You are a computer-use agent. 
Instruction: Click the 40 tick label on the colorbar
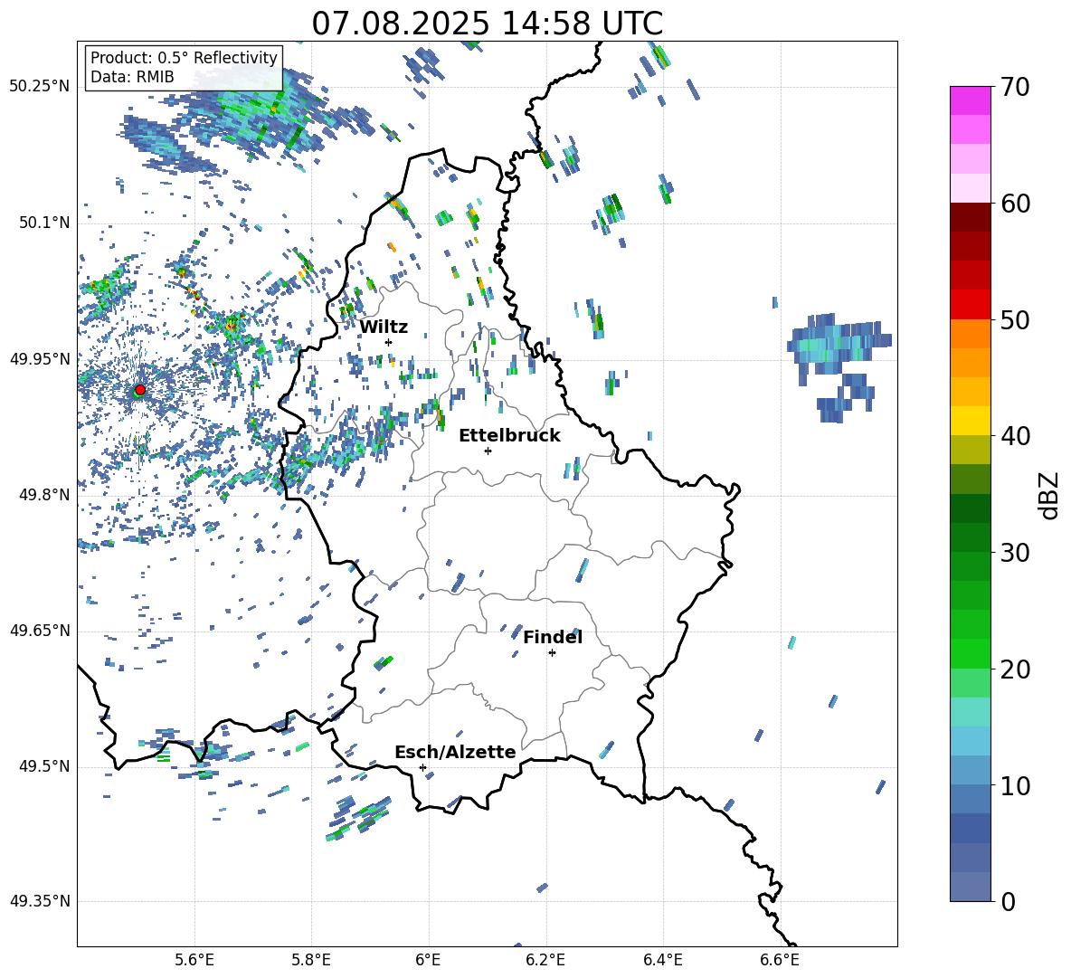point(1014,436)
